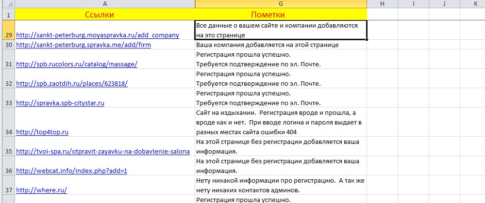Click the 'Ссылки' header cell
Screen dimensions: 485x203
pos(105,15)
